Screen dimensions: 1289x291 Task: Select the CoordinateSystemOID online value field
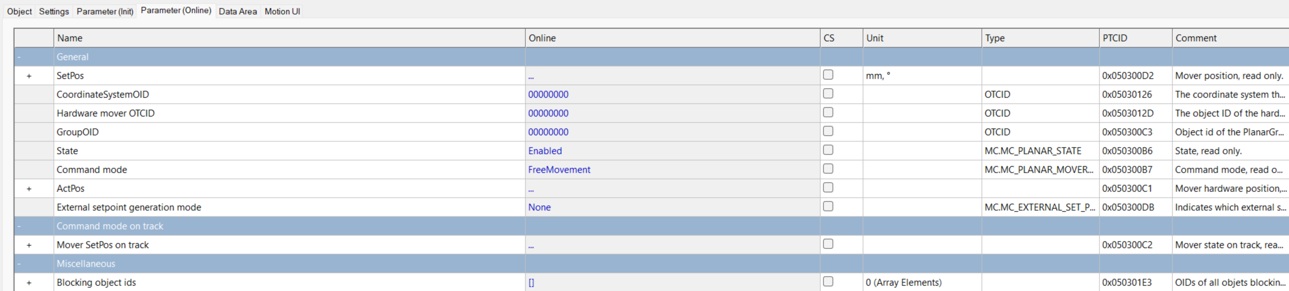[548, 95]
